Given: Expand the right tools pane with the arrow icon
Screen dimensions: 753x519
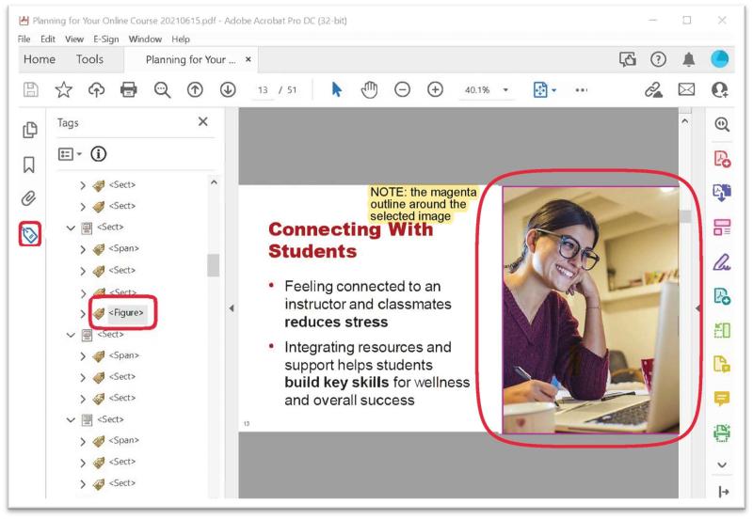Looking at the screenshot, I should tap(723, 492).
